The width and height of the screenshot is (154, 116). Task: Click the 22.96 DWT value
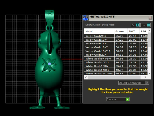(x=133, y=66)
